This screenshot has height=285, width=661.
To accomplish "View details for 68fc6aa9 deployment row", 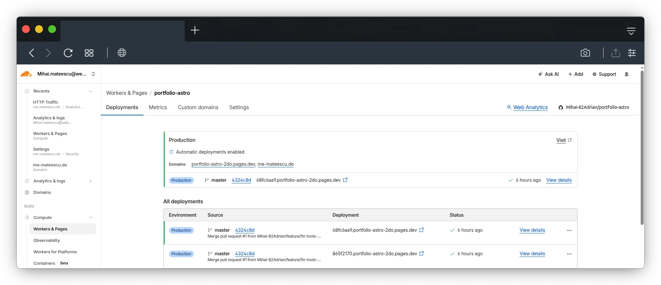I will (x=532, y=230).
